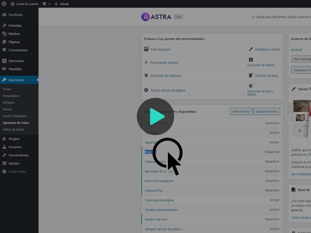Click the Desactivar todo button
Viewport: 311px width, 233px height.
[x=266, y=111]
